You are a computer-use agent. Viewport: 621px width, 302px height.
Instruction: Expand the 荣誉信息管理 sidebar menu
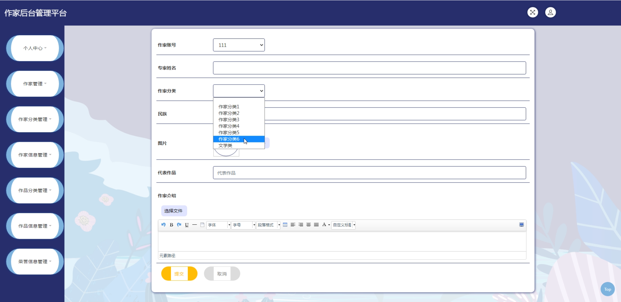pos(35,261)
